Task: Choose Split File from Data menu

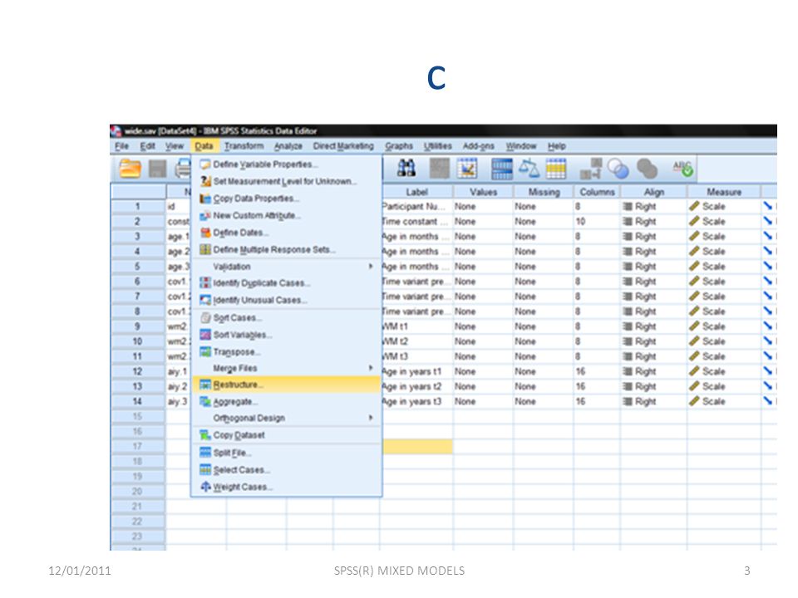Action: pos(287,453)
